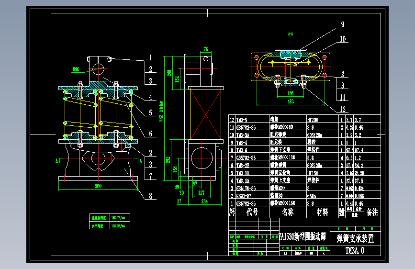
Task: Select the 弹簧下支座 name cell
Action: click(x=280, y=150)
